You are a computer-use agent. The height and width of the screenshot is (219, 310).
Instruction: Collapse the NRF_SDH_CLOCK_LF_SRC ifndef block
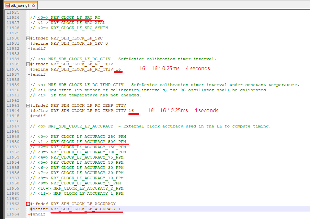tap(28, 38)
